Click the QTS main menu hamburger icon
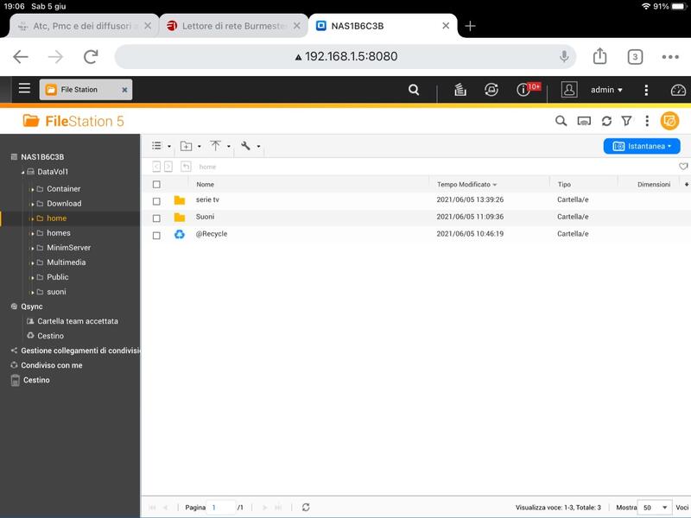The image size is (691, 518). point(24,89)
